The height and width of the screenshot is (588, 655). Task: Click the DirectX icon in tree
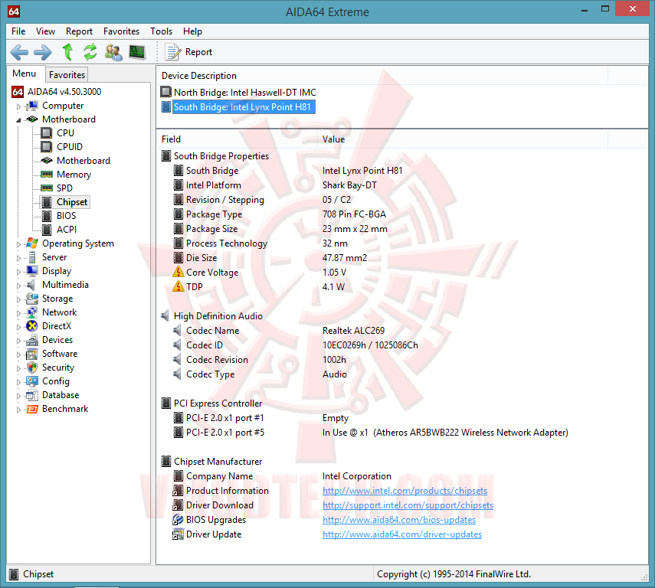[32, 325]
